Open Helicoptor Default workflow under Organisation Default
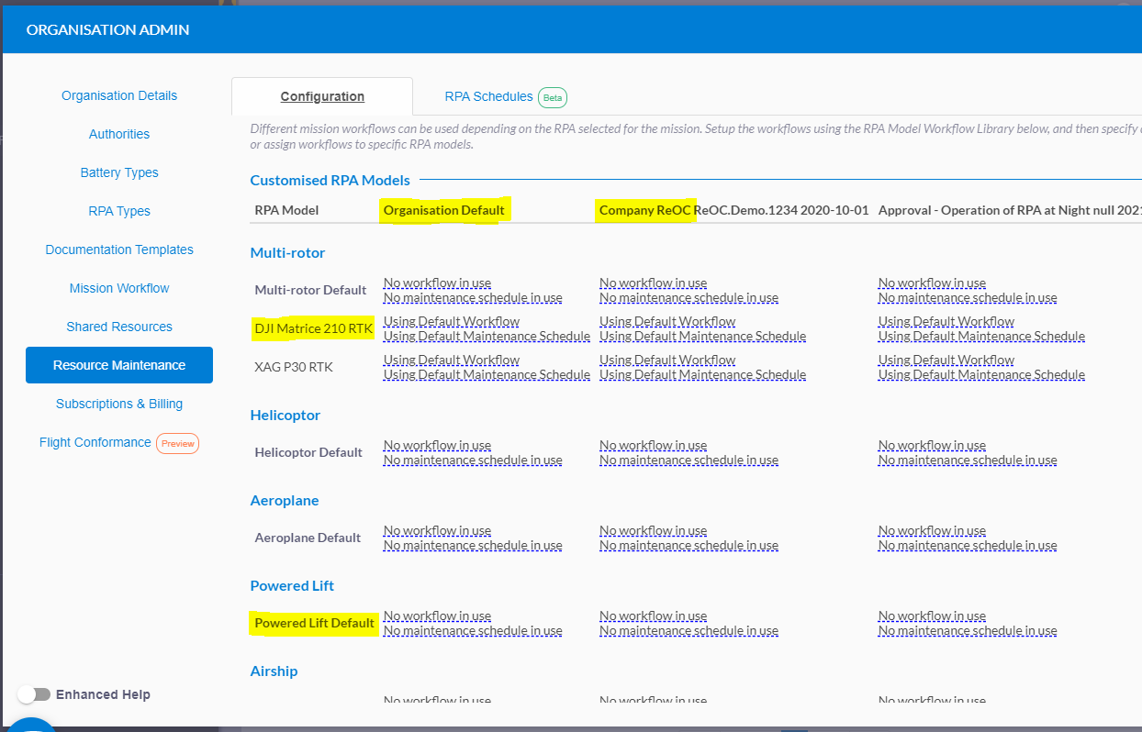 click(x=437, y=445)
